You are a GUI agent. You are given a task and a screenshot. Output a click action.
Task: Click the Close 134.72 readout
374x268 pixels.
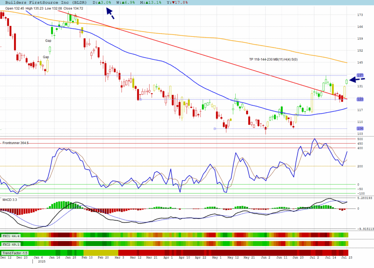73,8
